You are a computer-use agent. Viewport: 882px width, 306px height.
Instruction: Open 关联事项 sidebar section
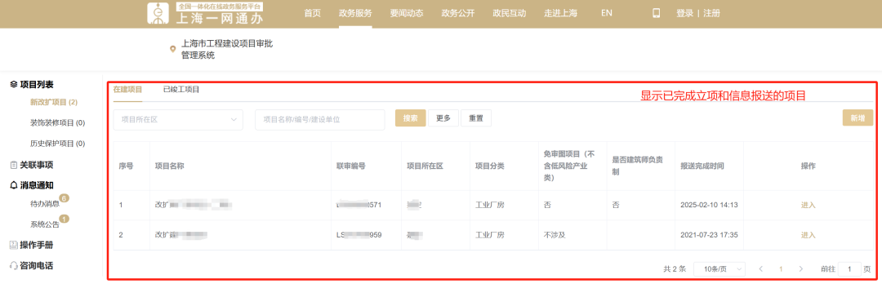click(x=37, y=165)
